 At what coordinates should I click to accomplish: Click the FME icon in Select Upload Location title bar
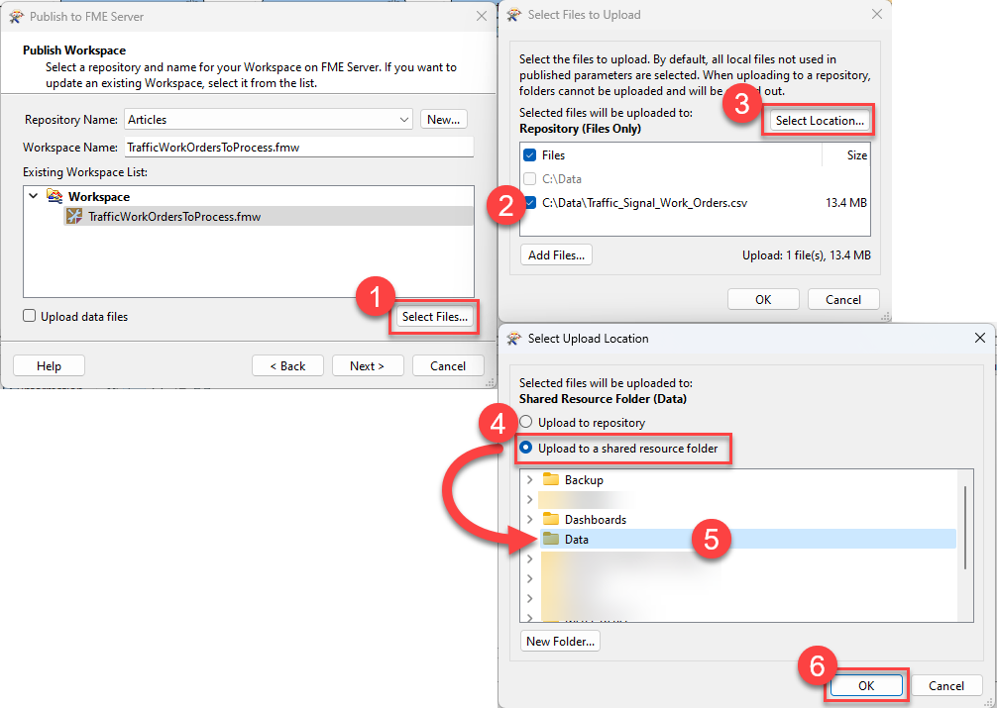coord(513,339)
